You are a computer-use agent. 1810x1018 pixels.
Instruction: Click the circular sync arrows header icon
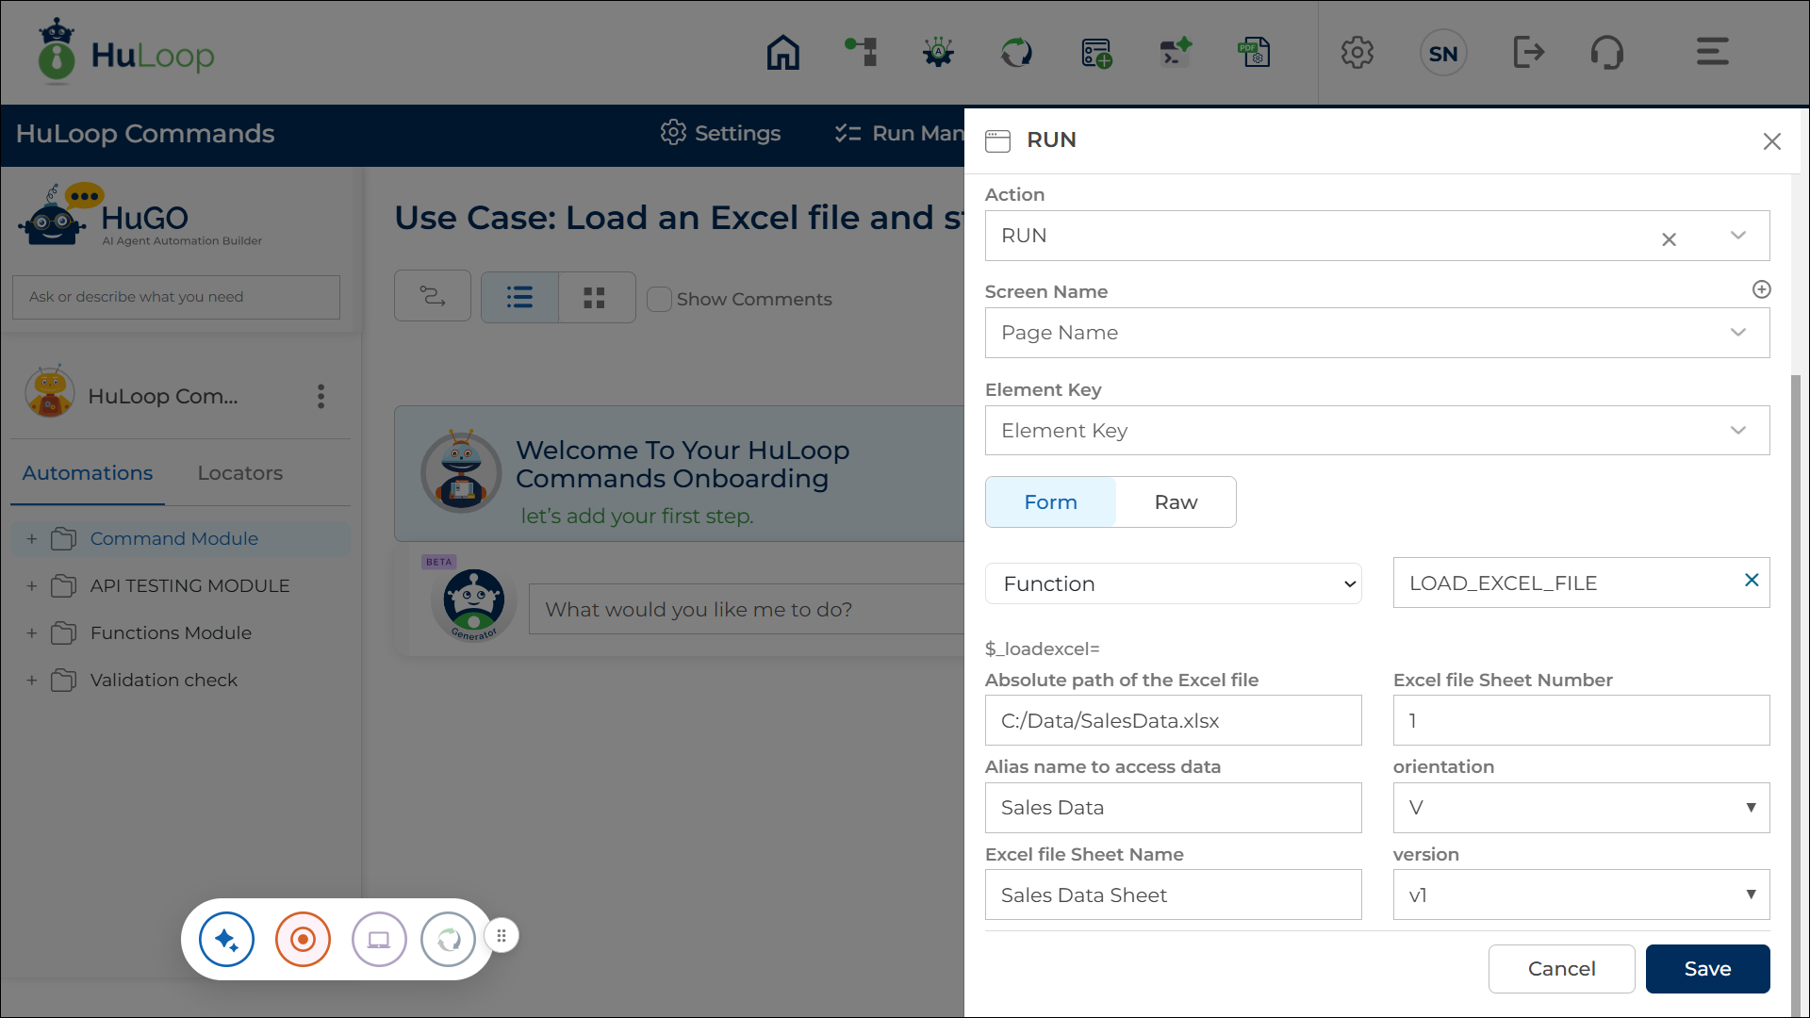click(x=1017, y=53)
